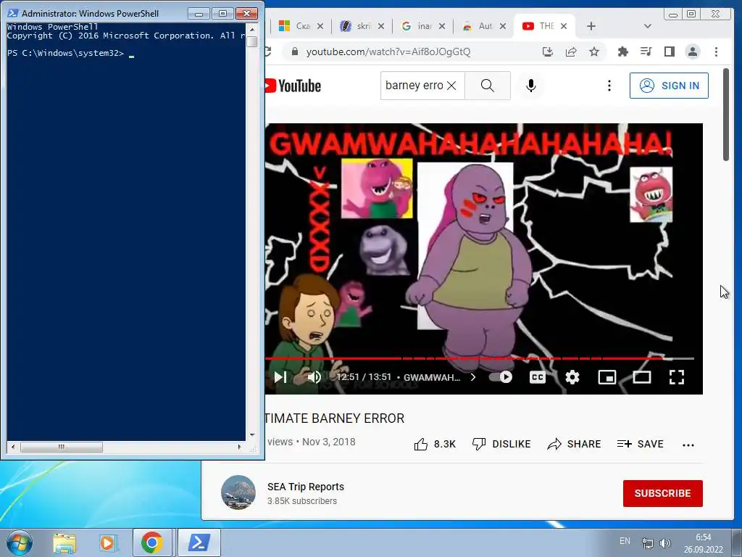Open media controls icon in Chrome toolbar
The height and width of the screenshot is (557, 742).
(x=646, y=51)
